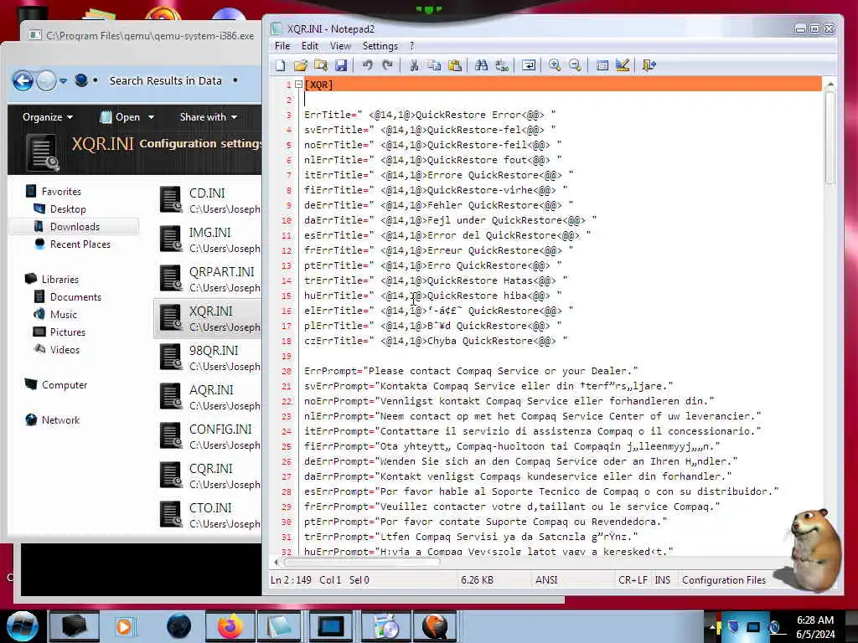Viewport: 858px width, 643px height.
Task: Click the Open file toolbar icon
Action: pyautogui.click(x=301, y=65)
